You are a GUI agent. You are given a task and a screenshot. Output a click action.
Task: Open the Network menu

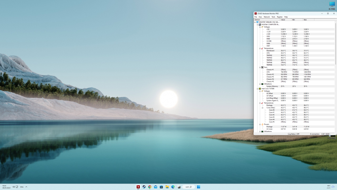coord(267,17)
